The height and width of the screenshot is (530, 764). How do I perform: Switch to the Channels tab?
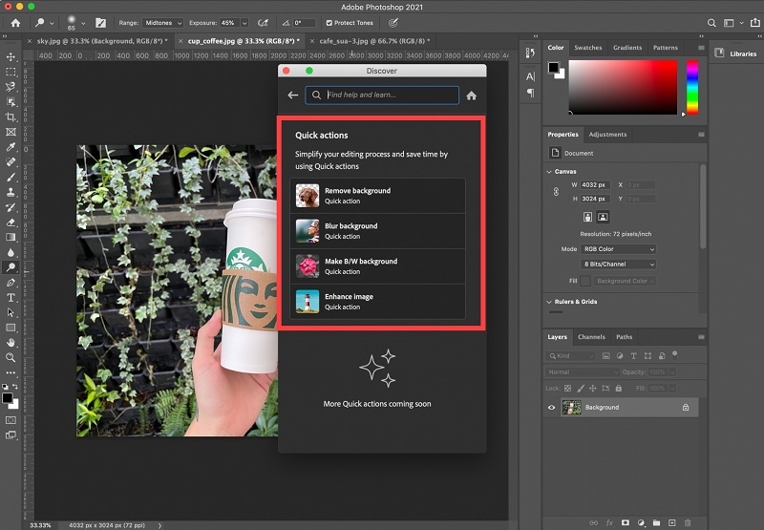591,337
